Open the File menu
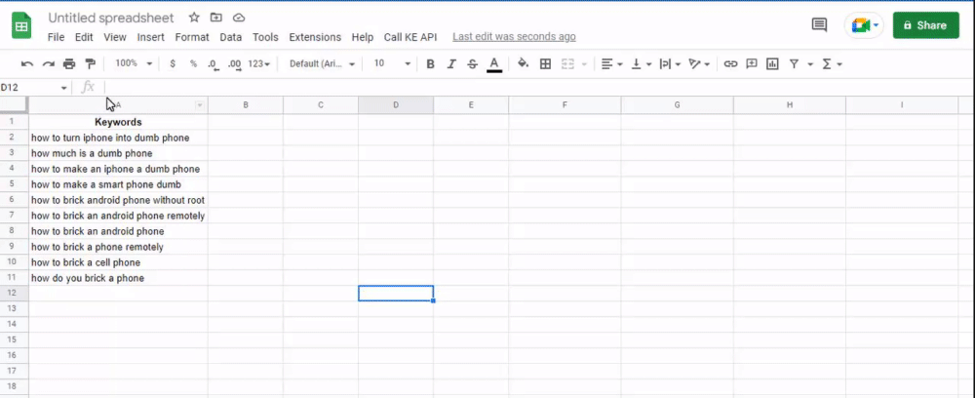975x398 pixels. (x=56, y=37)
